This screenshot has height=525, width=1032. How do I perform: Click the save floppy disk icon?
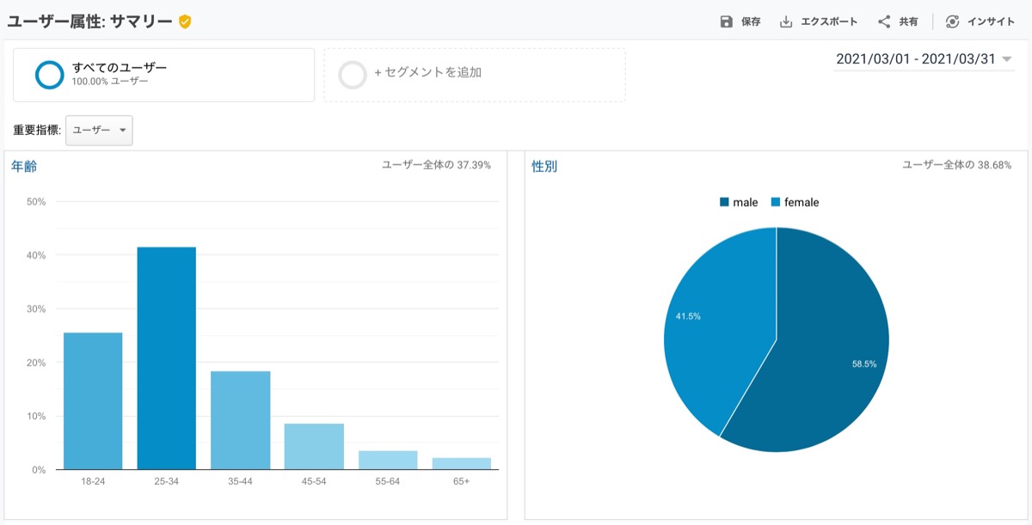pos(727,21)
